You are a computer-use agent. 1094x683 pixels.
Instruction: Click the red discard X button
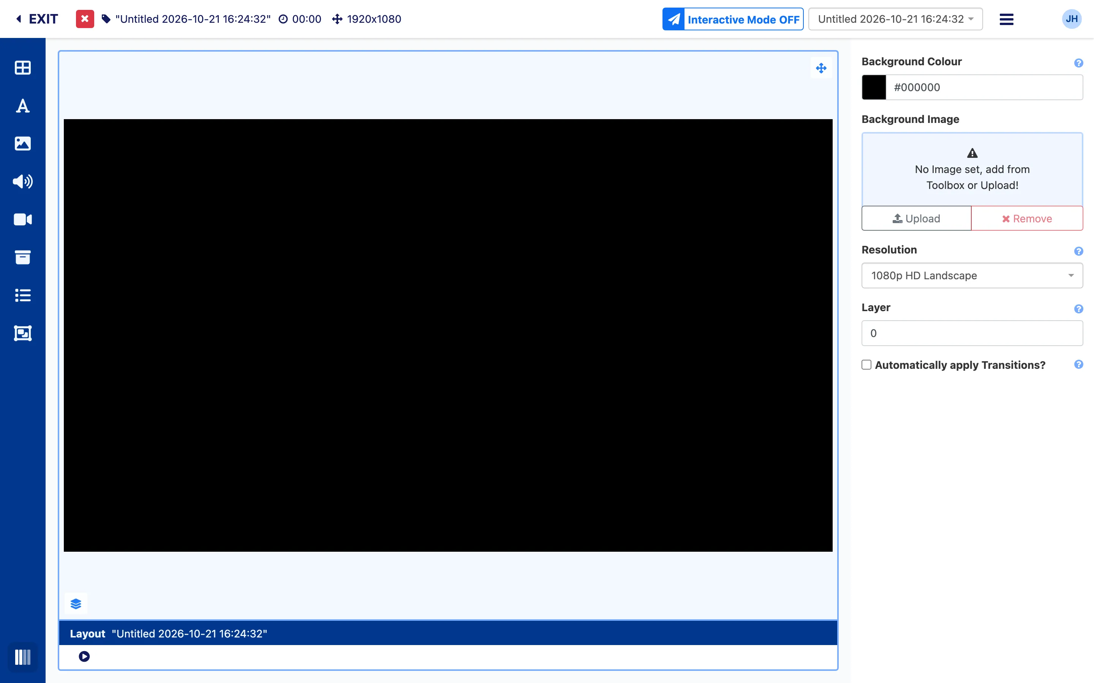tap(85, 19)
